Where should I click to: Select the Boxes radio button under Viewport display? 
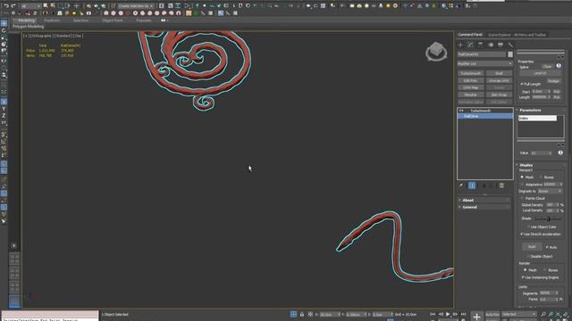point(541,177)
